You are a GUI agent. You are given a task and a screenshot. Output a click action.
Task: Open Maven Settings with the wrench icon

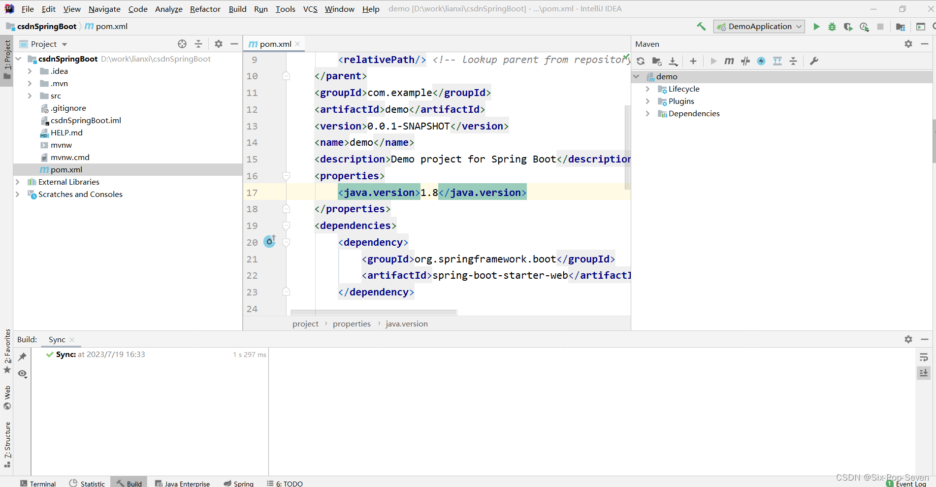point(814,61)
